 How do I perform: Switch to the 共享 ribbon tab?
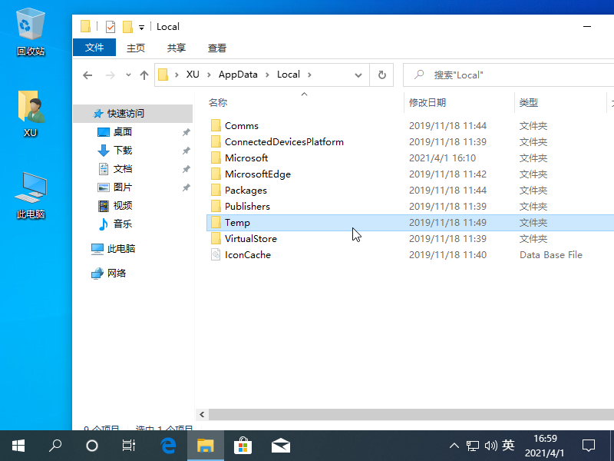177,48
